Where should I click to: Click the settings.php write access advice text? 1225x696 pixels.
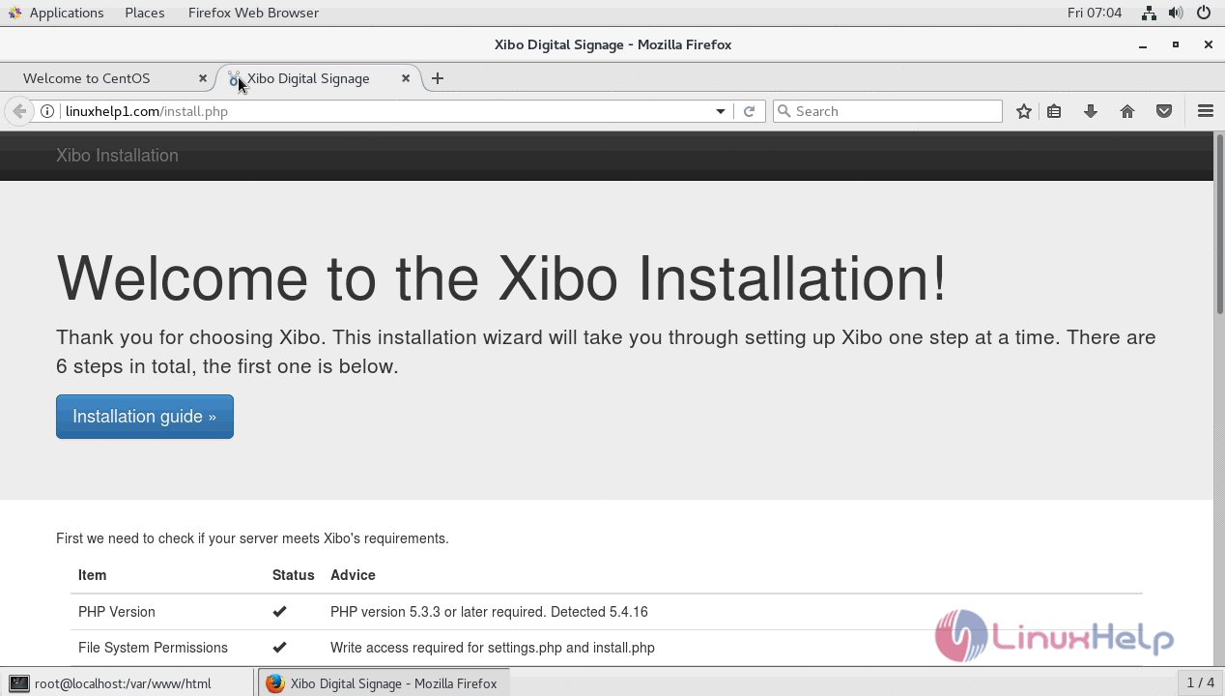coord(493,648)
